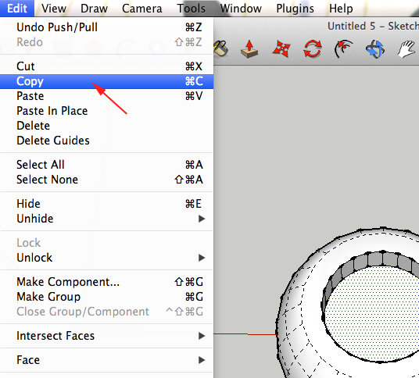
Task: Expand the Face submenu
Action: (x=106, y=360)
